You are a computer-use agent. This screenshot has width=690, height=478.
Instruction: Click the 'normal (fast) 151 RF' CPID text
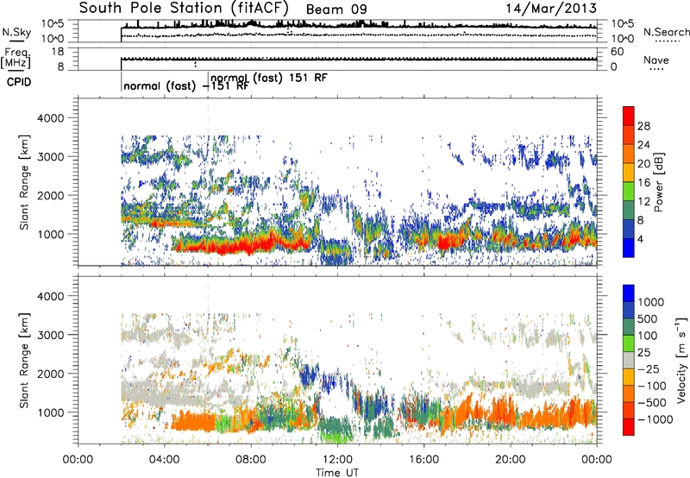click(x=269, y=78)
